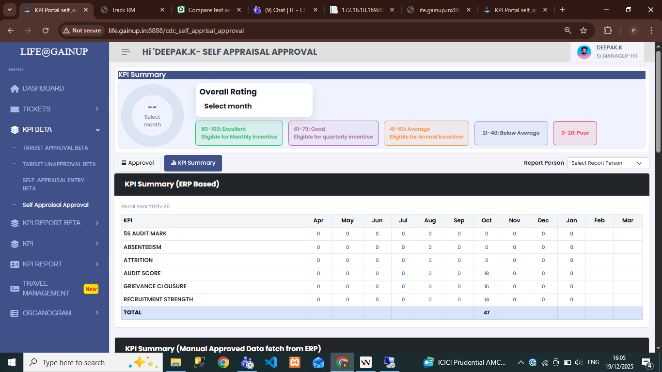
Task: Go to Self-Appraisal Entry Beta
Action: (53, 184)
